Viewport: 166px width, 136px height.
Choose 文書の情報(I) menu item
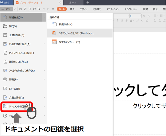pyautogui.click(x=23, y=97)
